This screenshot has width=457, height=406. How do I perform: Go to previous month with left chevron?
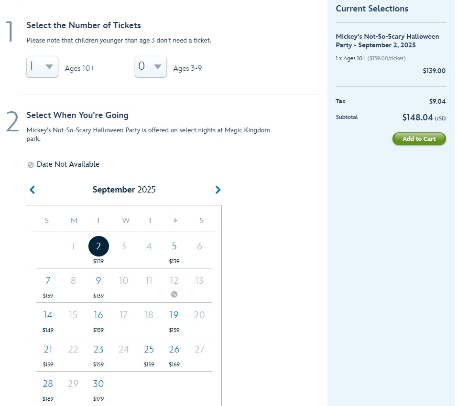tap(33, 190)
